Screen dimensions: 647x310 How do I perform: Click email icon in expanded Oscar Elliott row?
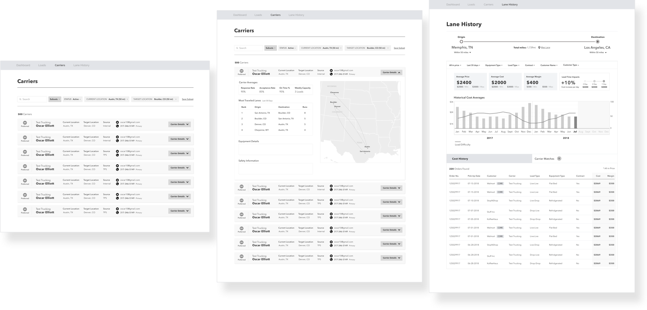tap(331, 70)
